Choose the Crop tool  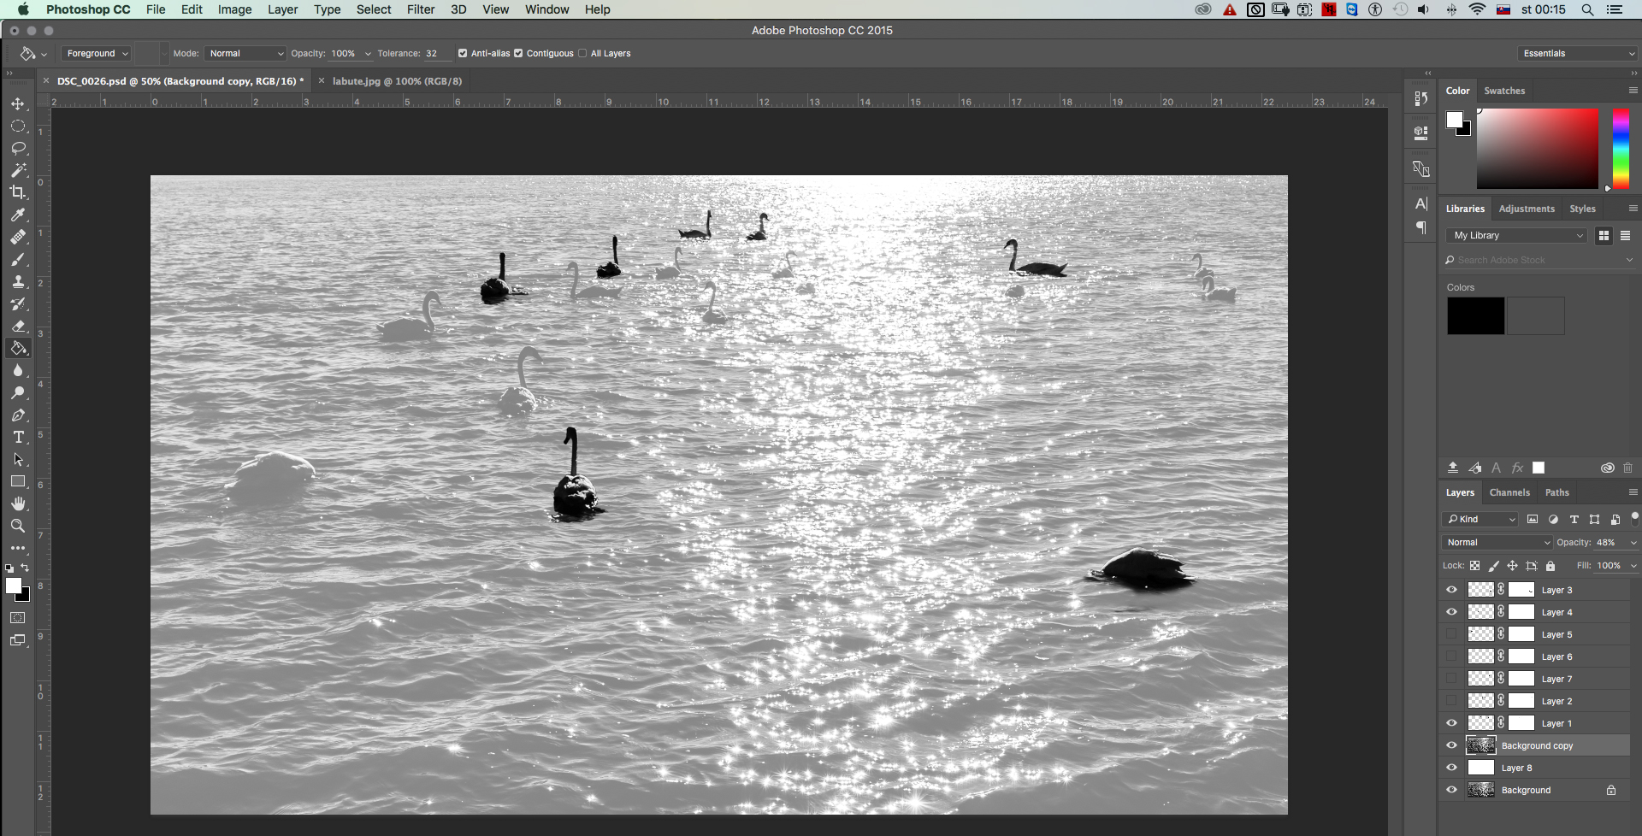pyautogui.click(x=18, y=192)
